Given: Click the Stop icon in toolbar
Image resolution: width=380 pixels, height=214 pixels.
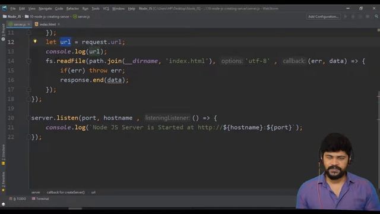Looking at the screenshot, I should [x=368, y=17].
